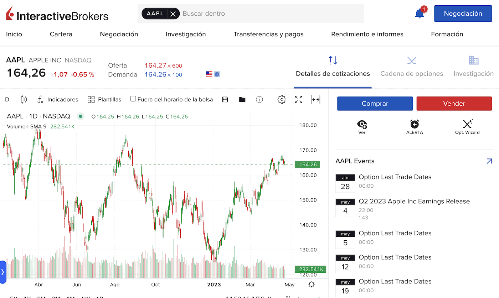Click the red Vender button
Screen dimensions: 499x298
click(454, 104)
